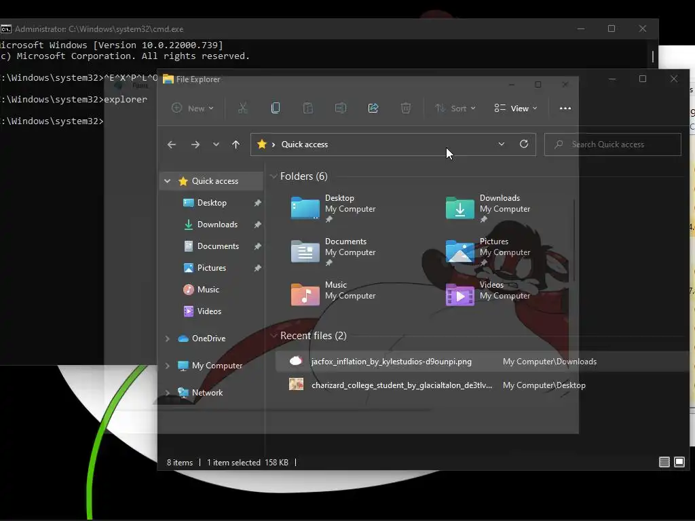Click the Share icon in File Explorer toolbar
The width and height of the screenshot is (695, 521).
pyautogui.click(x=373, y=108)
